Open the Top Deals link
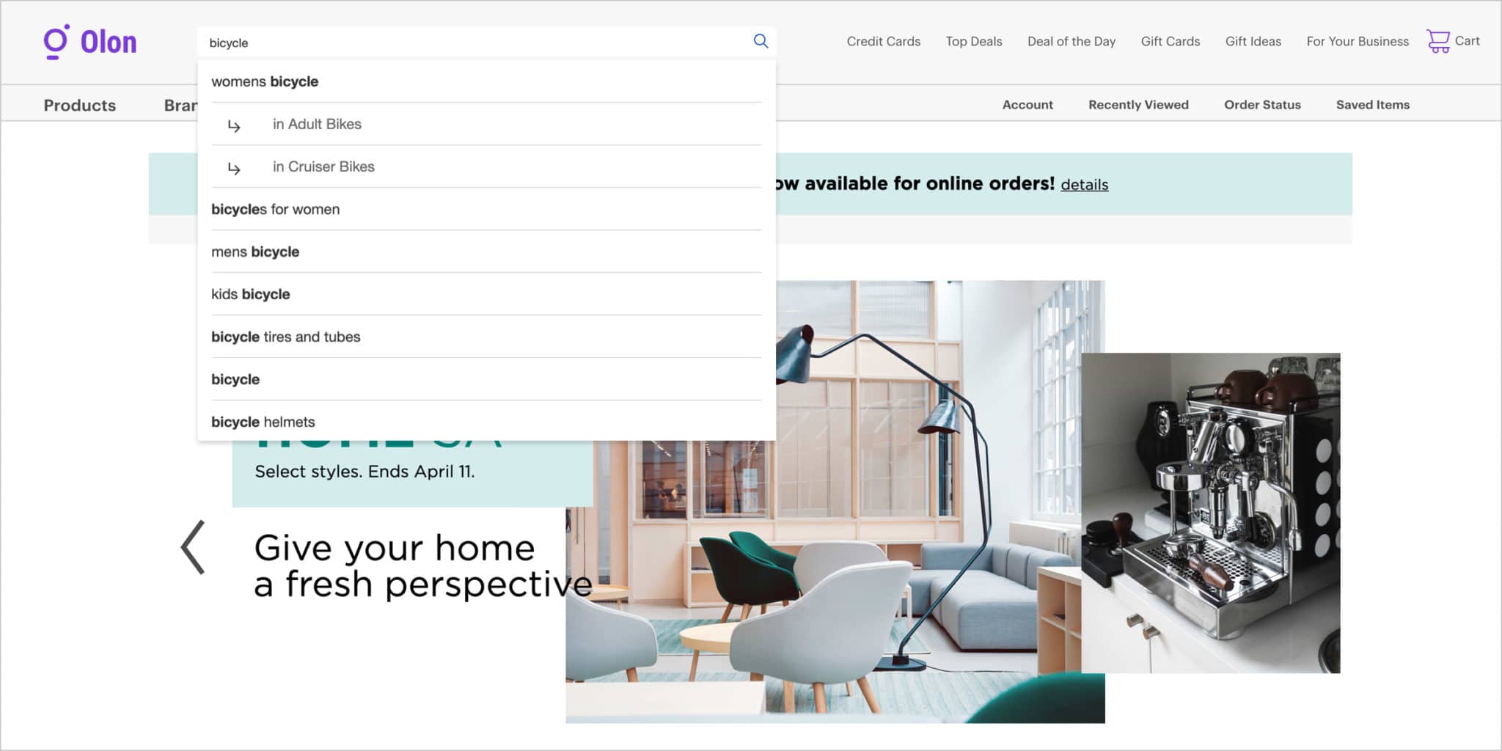This screenshot has height=751, width=1502. click(973, 42)
